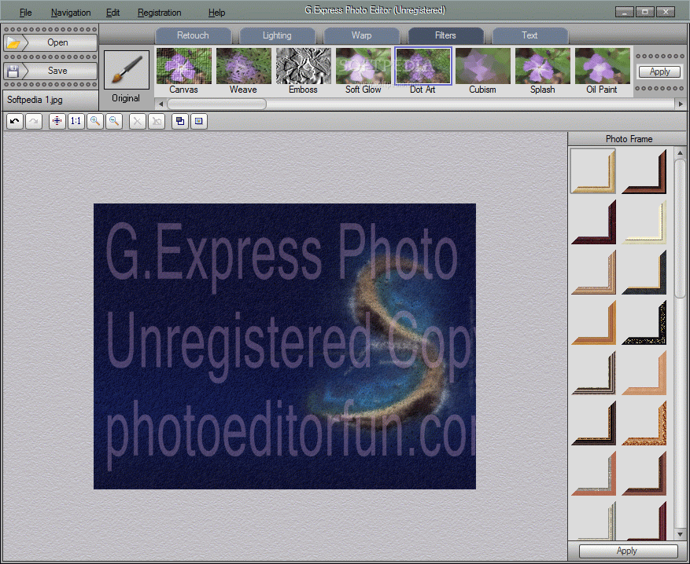Click the edited image on the canvas
This screenshot has height=564, width=690.
point(285,346)
